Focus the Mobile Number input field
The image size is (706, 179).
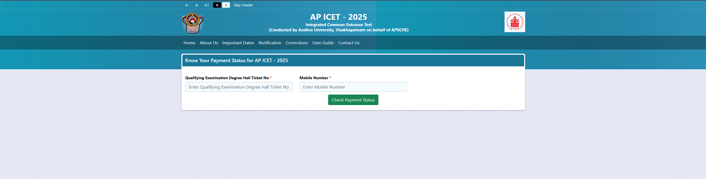(x=353, y=87)
